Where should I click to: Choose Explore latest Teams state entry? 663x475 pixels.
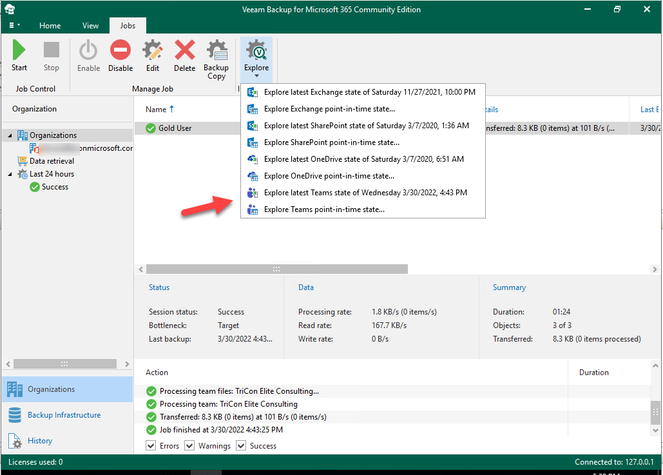tap(365, 193)
